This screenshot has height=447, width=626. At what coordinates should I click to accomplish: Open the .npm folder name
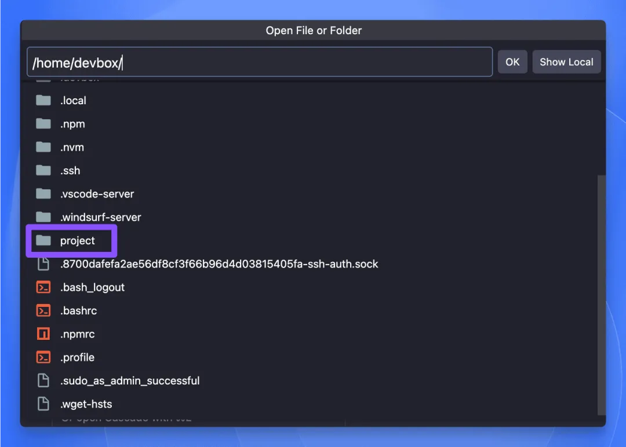(72, 124)
